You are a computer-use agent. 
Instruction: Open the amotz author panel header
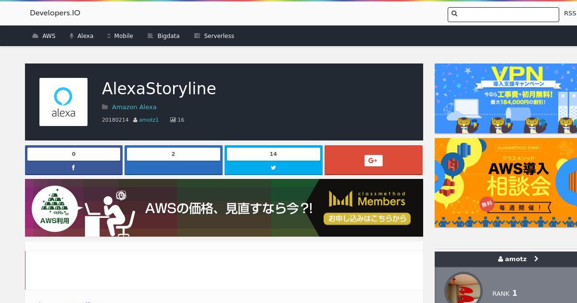point(506,259)
